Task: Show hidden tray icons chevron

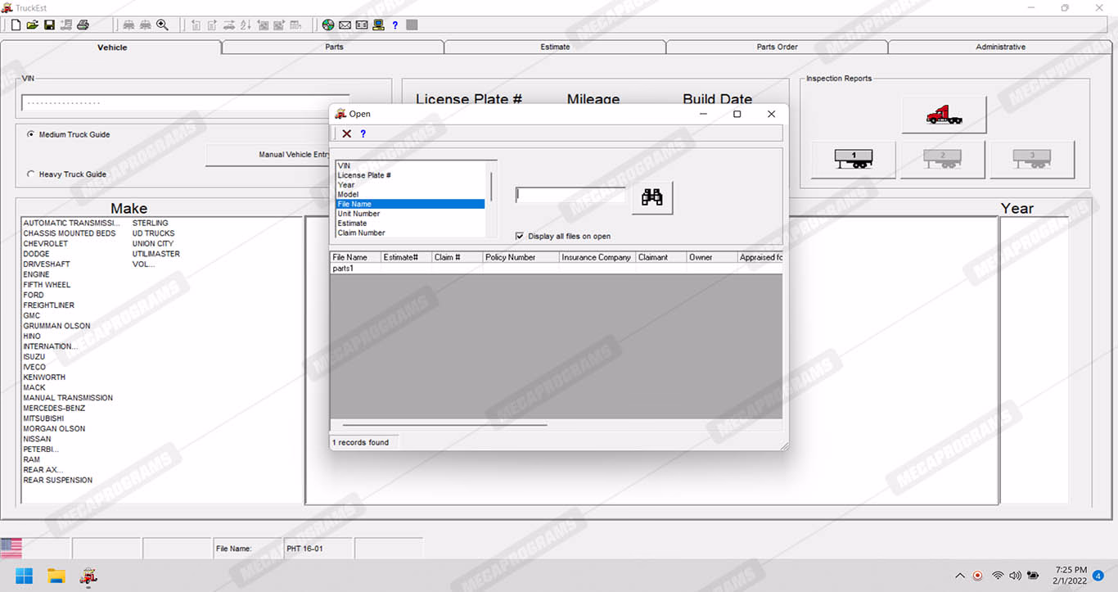Action: click(x=960, y=576)
